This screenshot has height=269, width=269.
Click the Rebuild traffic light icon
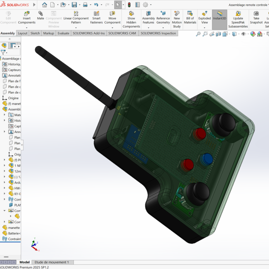click(129, 5)
